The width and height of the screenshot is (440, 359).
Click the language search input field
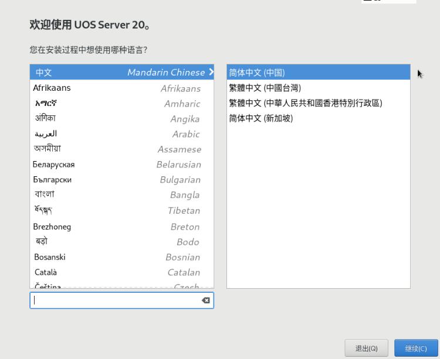[114, 300]
